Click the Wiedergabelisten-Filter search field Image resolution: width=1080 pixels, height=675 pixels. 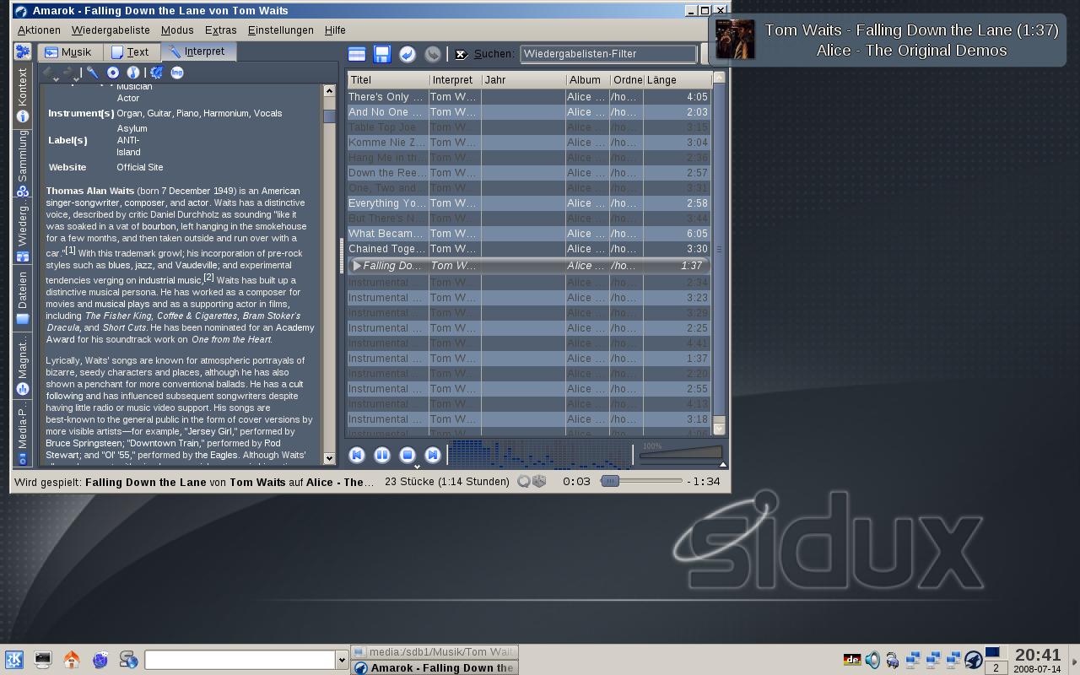click(607, 54)
